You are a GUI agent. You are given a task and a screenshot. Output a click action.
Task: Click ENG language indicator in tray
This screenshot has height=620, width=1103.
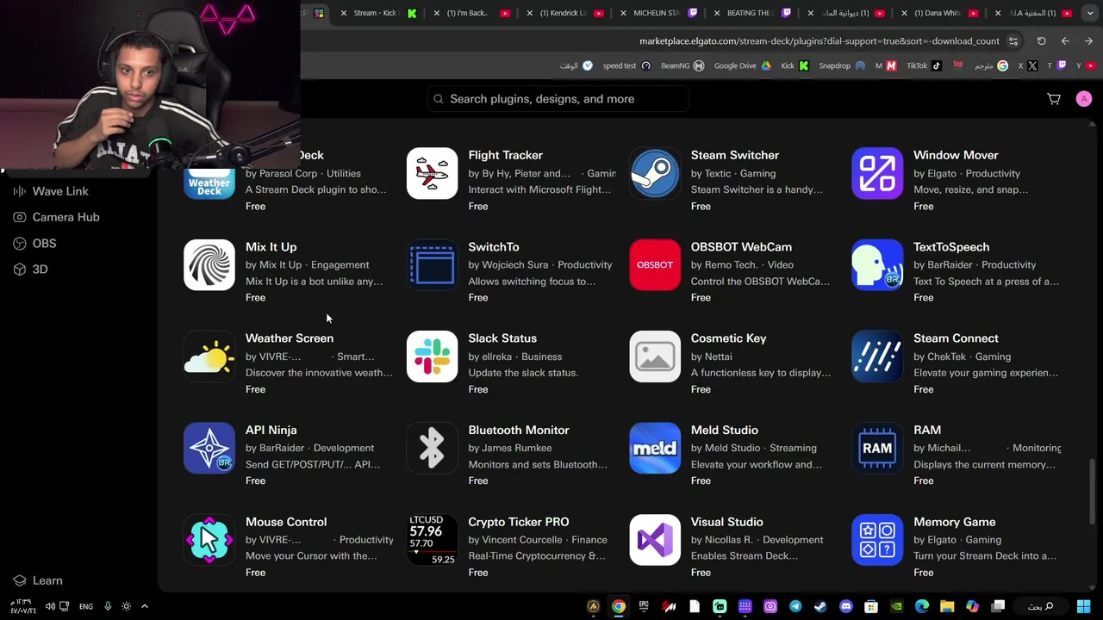coord(86,606)
